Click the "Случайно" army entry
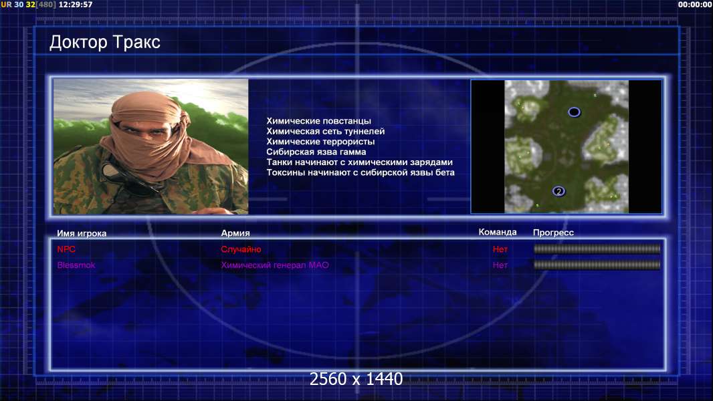 (241, 249)
